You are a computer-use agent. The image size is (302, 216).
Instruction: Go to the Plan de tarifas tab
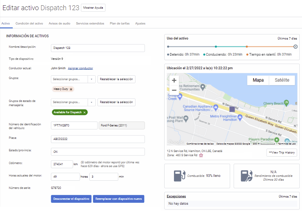(119, 23)
